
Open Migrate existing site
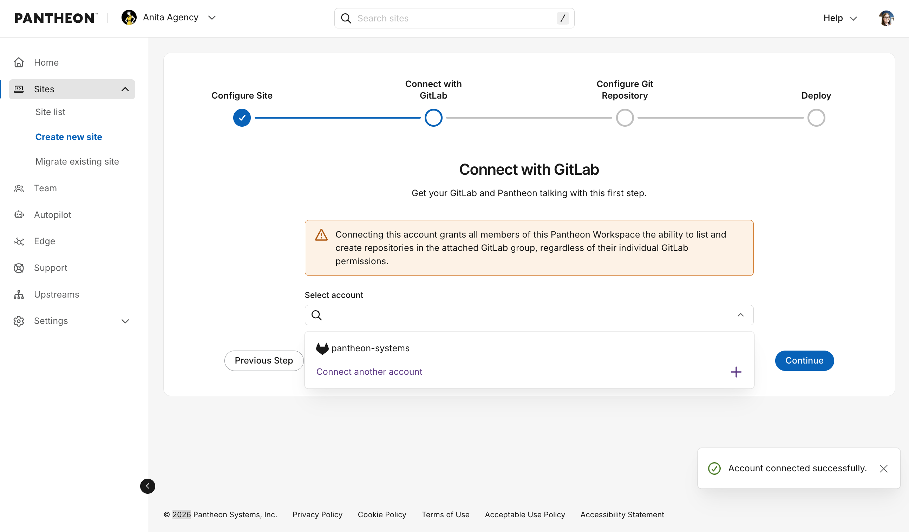point(77,161)
